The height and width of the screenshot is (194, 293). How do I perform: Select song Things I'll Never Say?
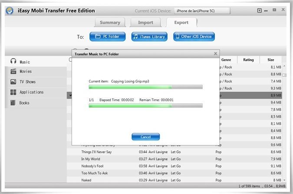point(96,152)
